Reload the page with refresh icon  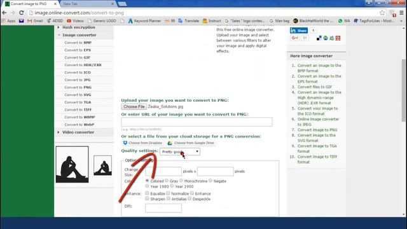coord(22,13)
